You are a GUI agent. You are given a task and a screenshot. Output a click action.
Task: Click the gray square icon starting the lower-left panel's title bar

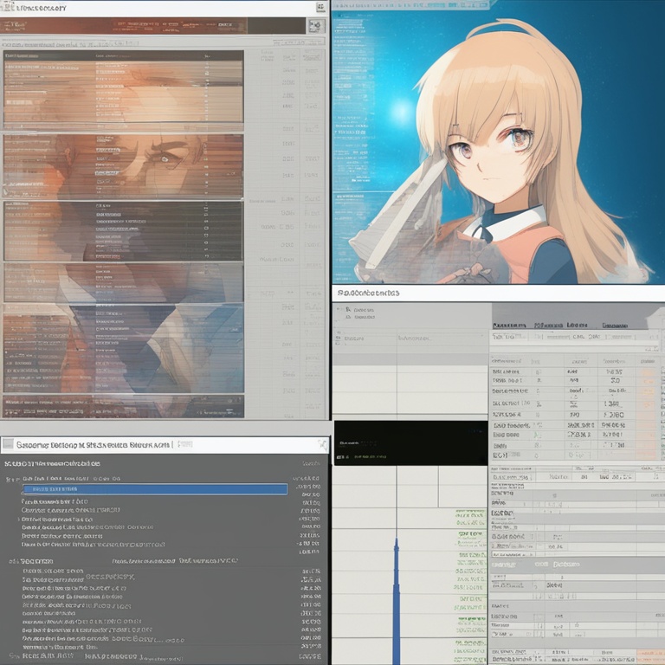click(x=8, y=444)
